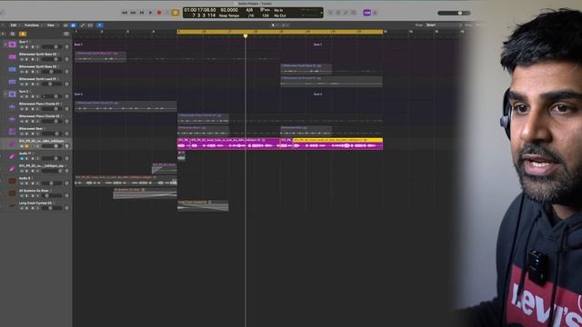
Task: Select the Long Crash Cymbal region in timeline
Action: point(203,205)
